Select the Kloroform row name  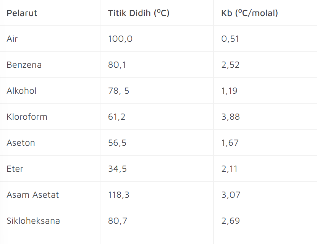click(x=27, y=117)
